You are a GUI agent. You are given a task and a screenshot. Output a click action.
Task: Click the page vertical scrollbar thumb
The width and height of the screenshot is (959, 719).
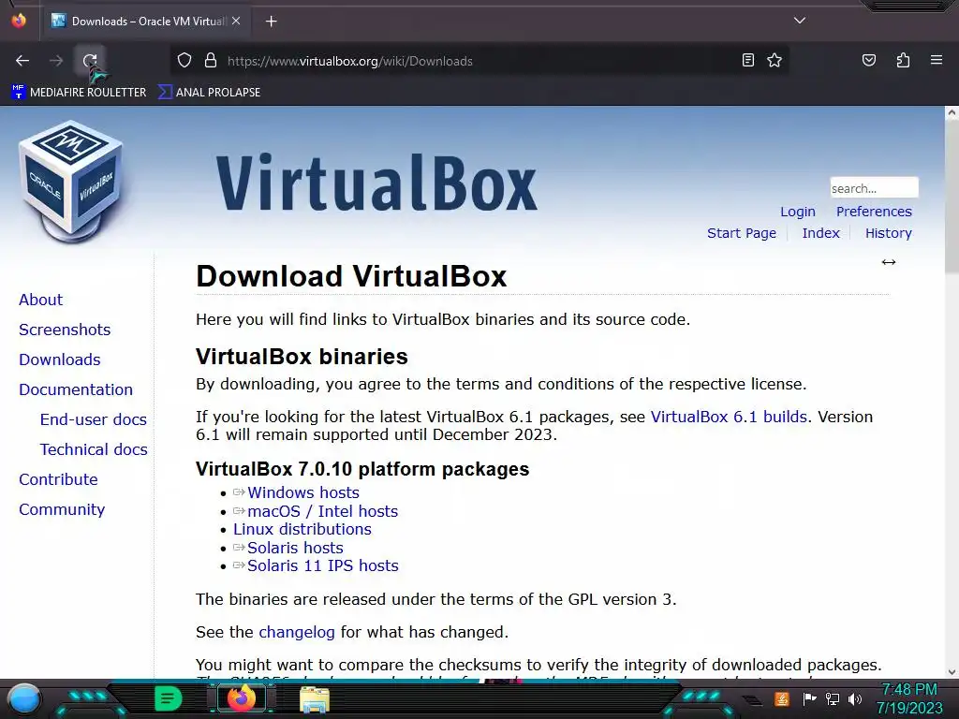[952, 196]
